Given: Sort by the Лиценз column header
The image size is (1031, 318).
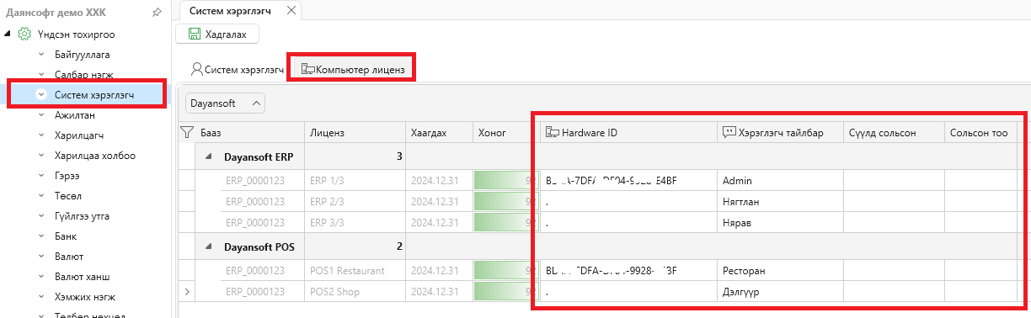Looking at the screenshot, I should tap(355, 133).
